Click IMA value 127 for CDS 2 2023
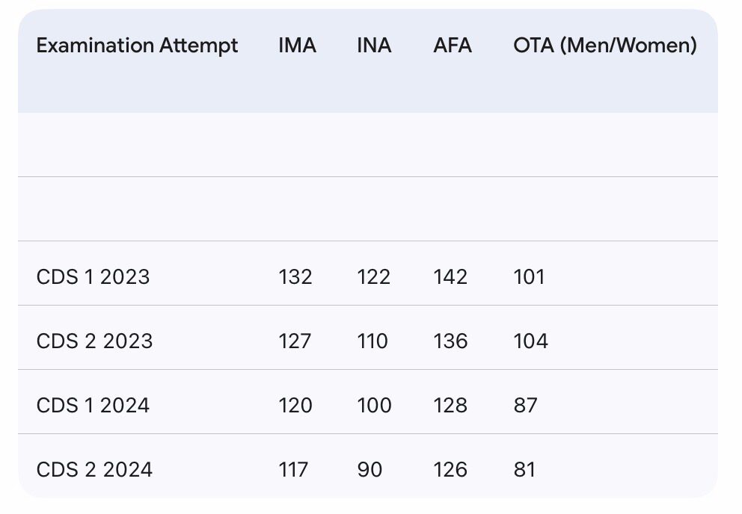The width and height of the screenshot is (742, 514). 295,341
